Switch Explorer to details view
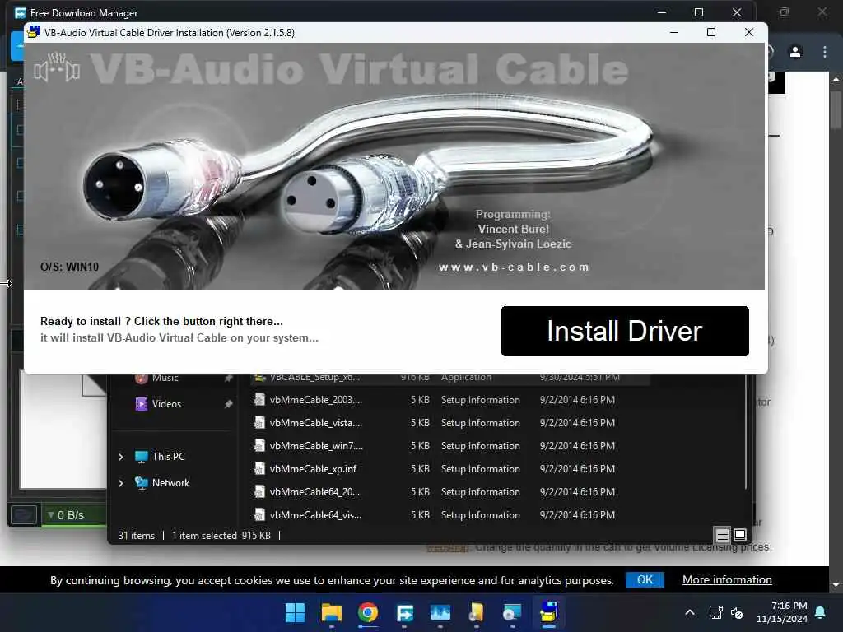This screenshot has height=632, width=843. pyautogui.click(x=723, y=535)
